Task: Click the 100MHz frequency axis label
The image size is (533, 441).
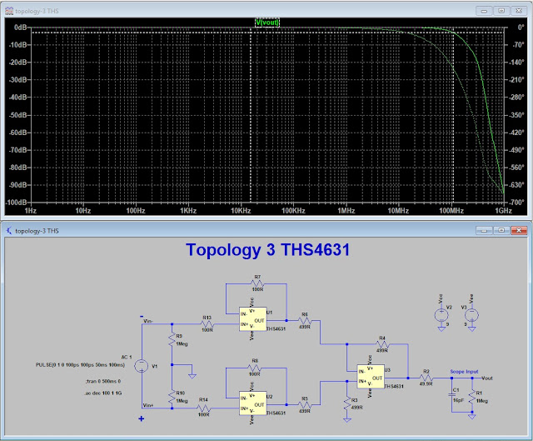Action: pyautogui.click(x=451, y=211)
